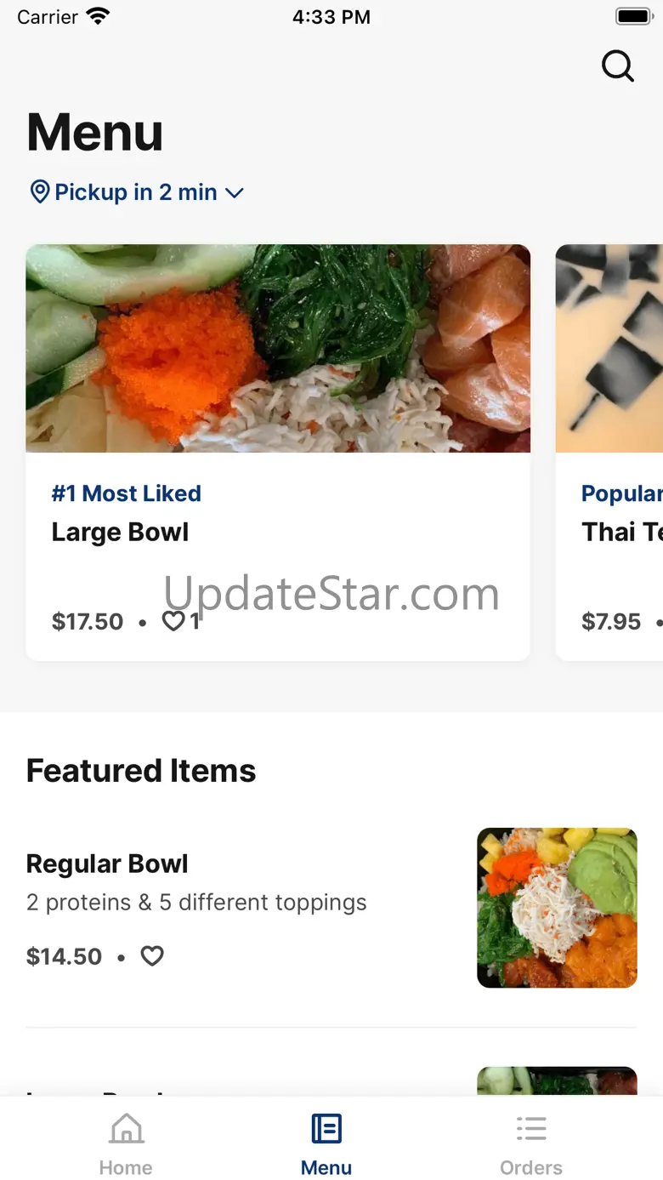The image size is (663, 1180).
Task: Select the Large Bowl item title
Action: pyautogui.click(x=120, y=532)
